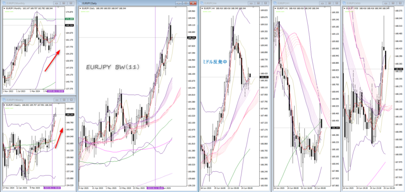Click the 168.344 current price tag on Monthly chart
Image resolution: width=405 pixels, height=192 pixels.
[x=70, y=25]
